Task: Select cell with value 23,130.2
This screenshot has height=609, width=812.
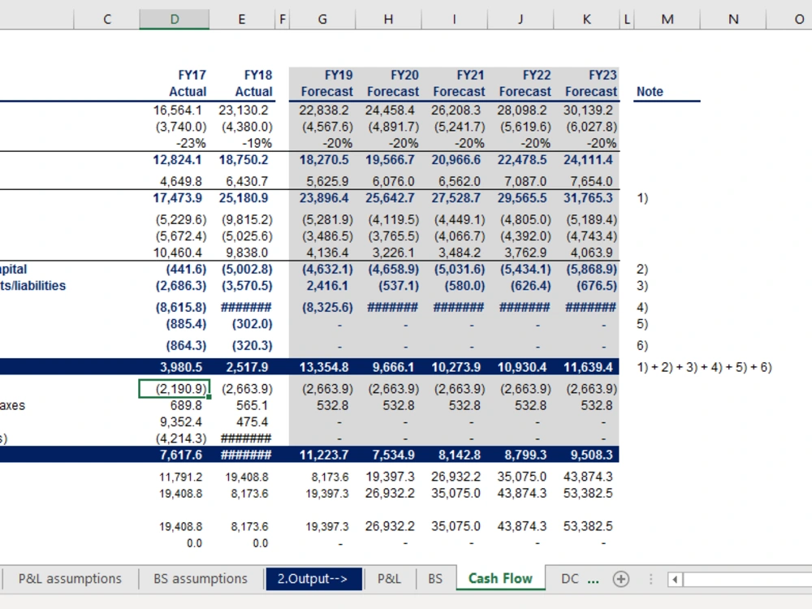Action: click(x=244, y=110)
